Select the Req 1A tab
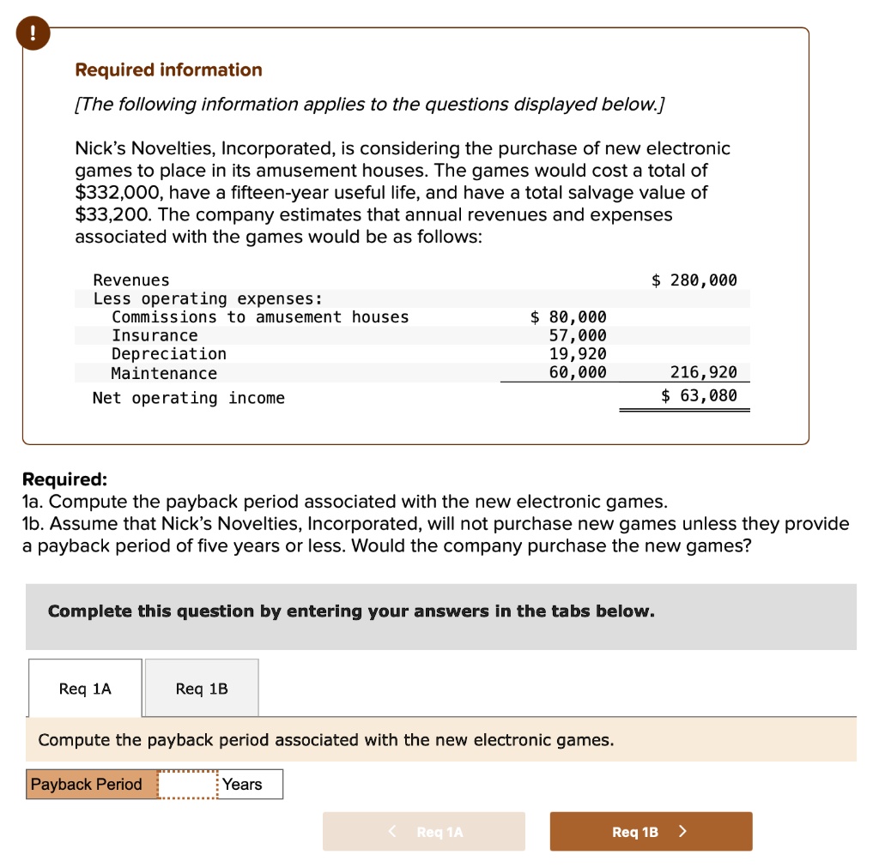879x867 pixels. (85, 687)
